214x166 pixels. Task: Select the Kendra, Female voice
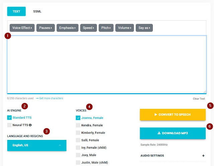coord(78,125)
